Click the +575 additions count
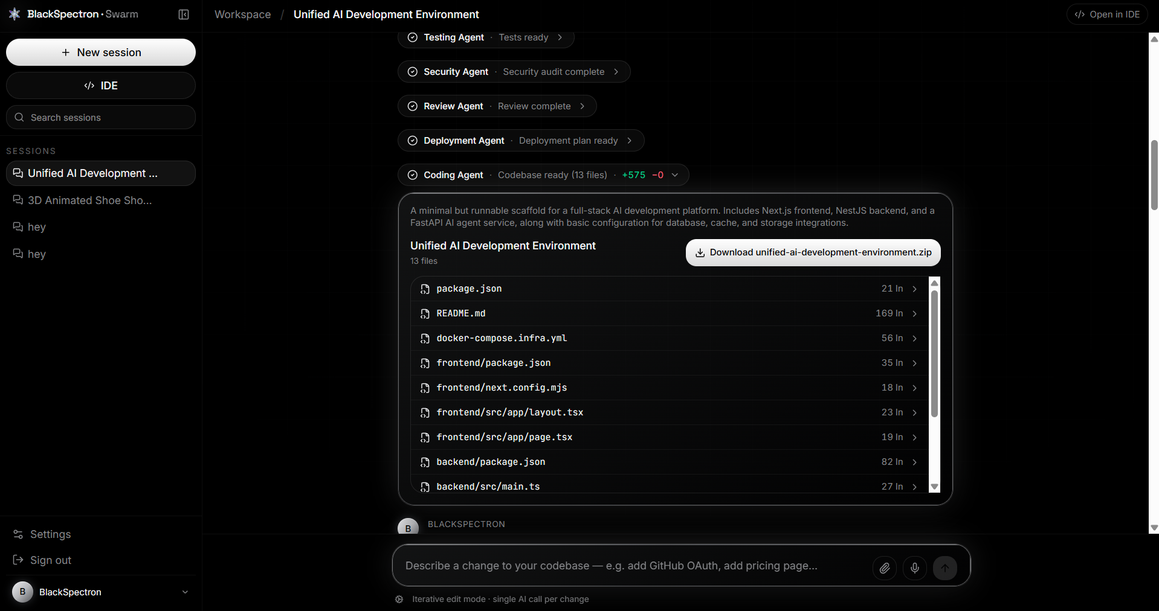 coord(633,175)
